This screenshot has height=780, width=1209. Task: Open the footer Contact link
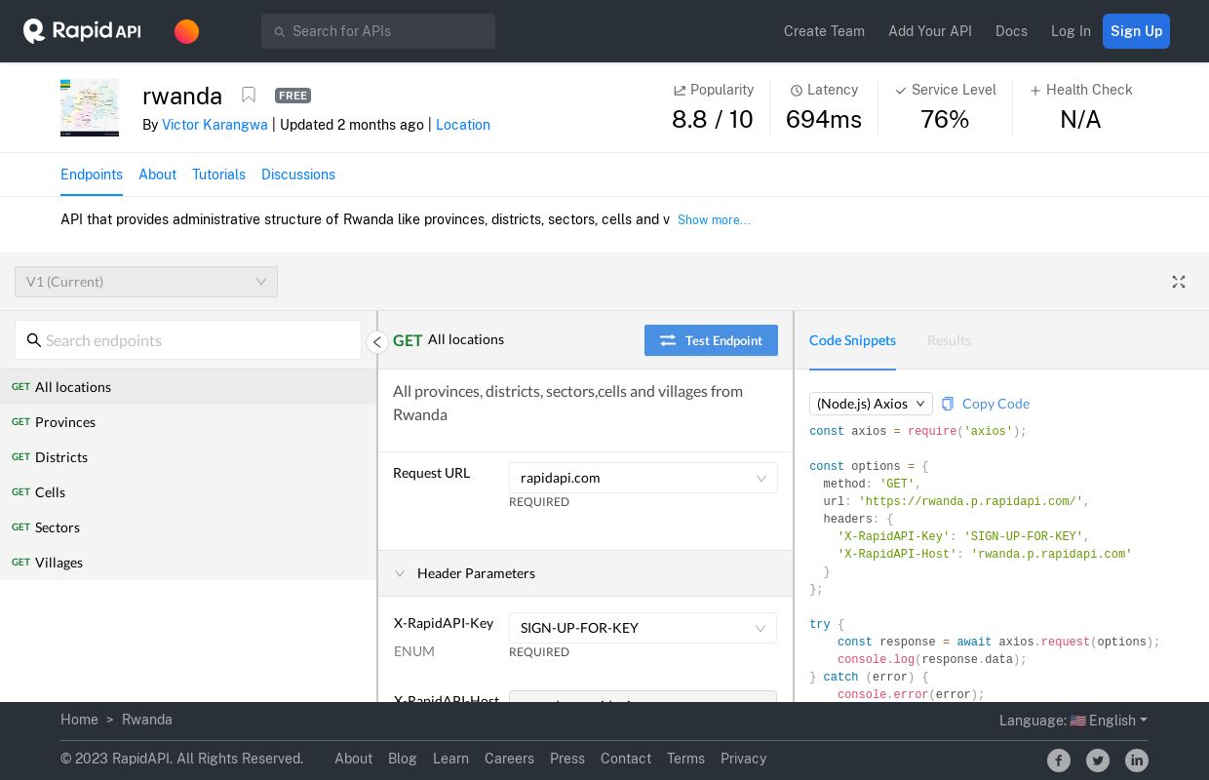[626, 759]
